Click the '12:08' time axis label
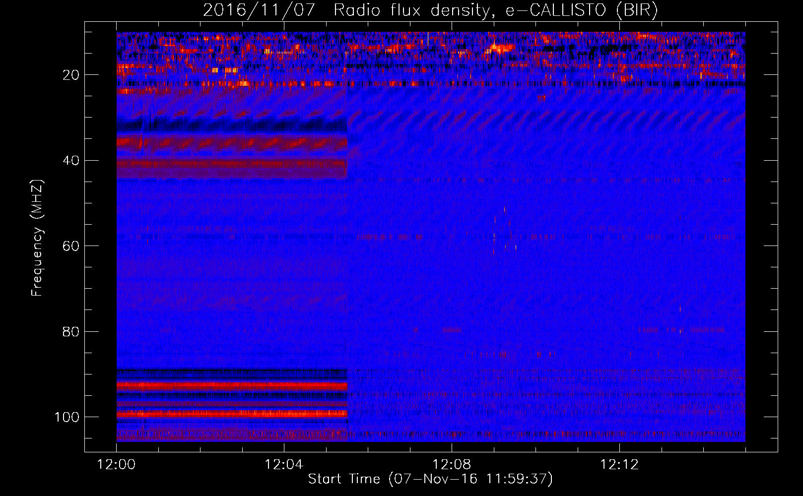Viewport: 803px width, 496px height. coord(452,465)
